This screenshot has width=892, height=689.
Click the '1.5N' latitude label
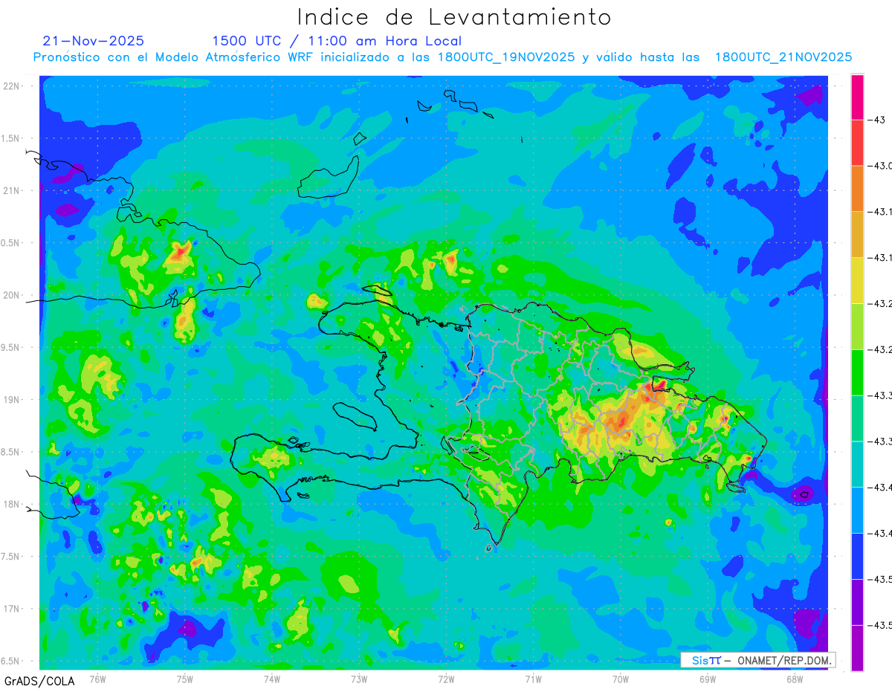10,138
